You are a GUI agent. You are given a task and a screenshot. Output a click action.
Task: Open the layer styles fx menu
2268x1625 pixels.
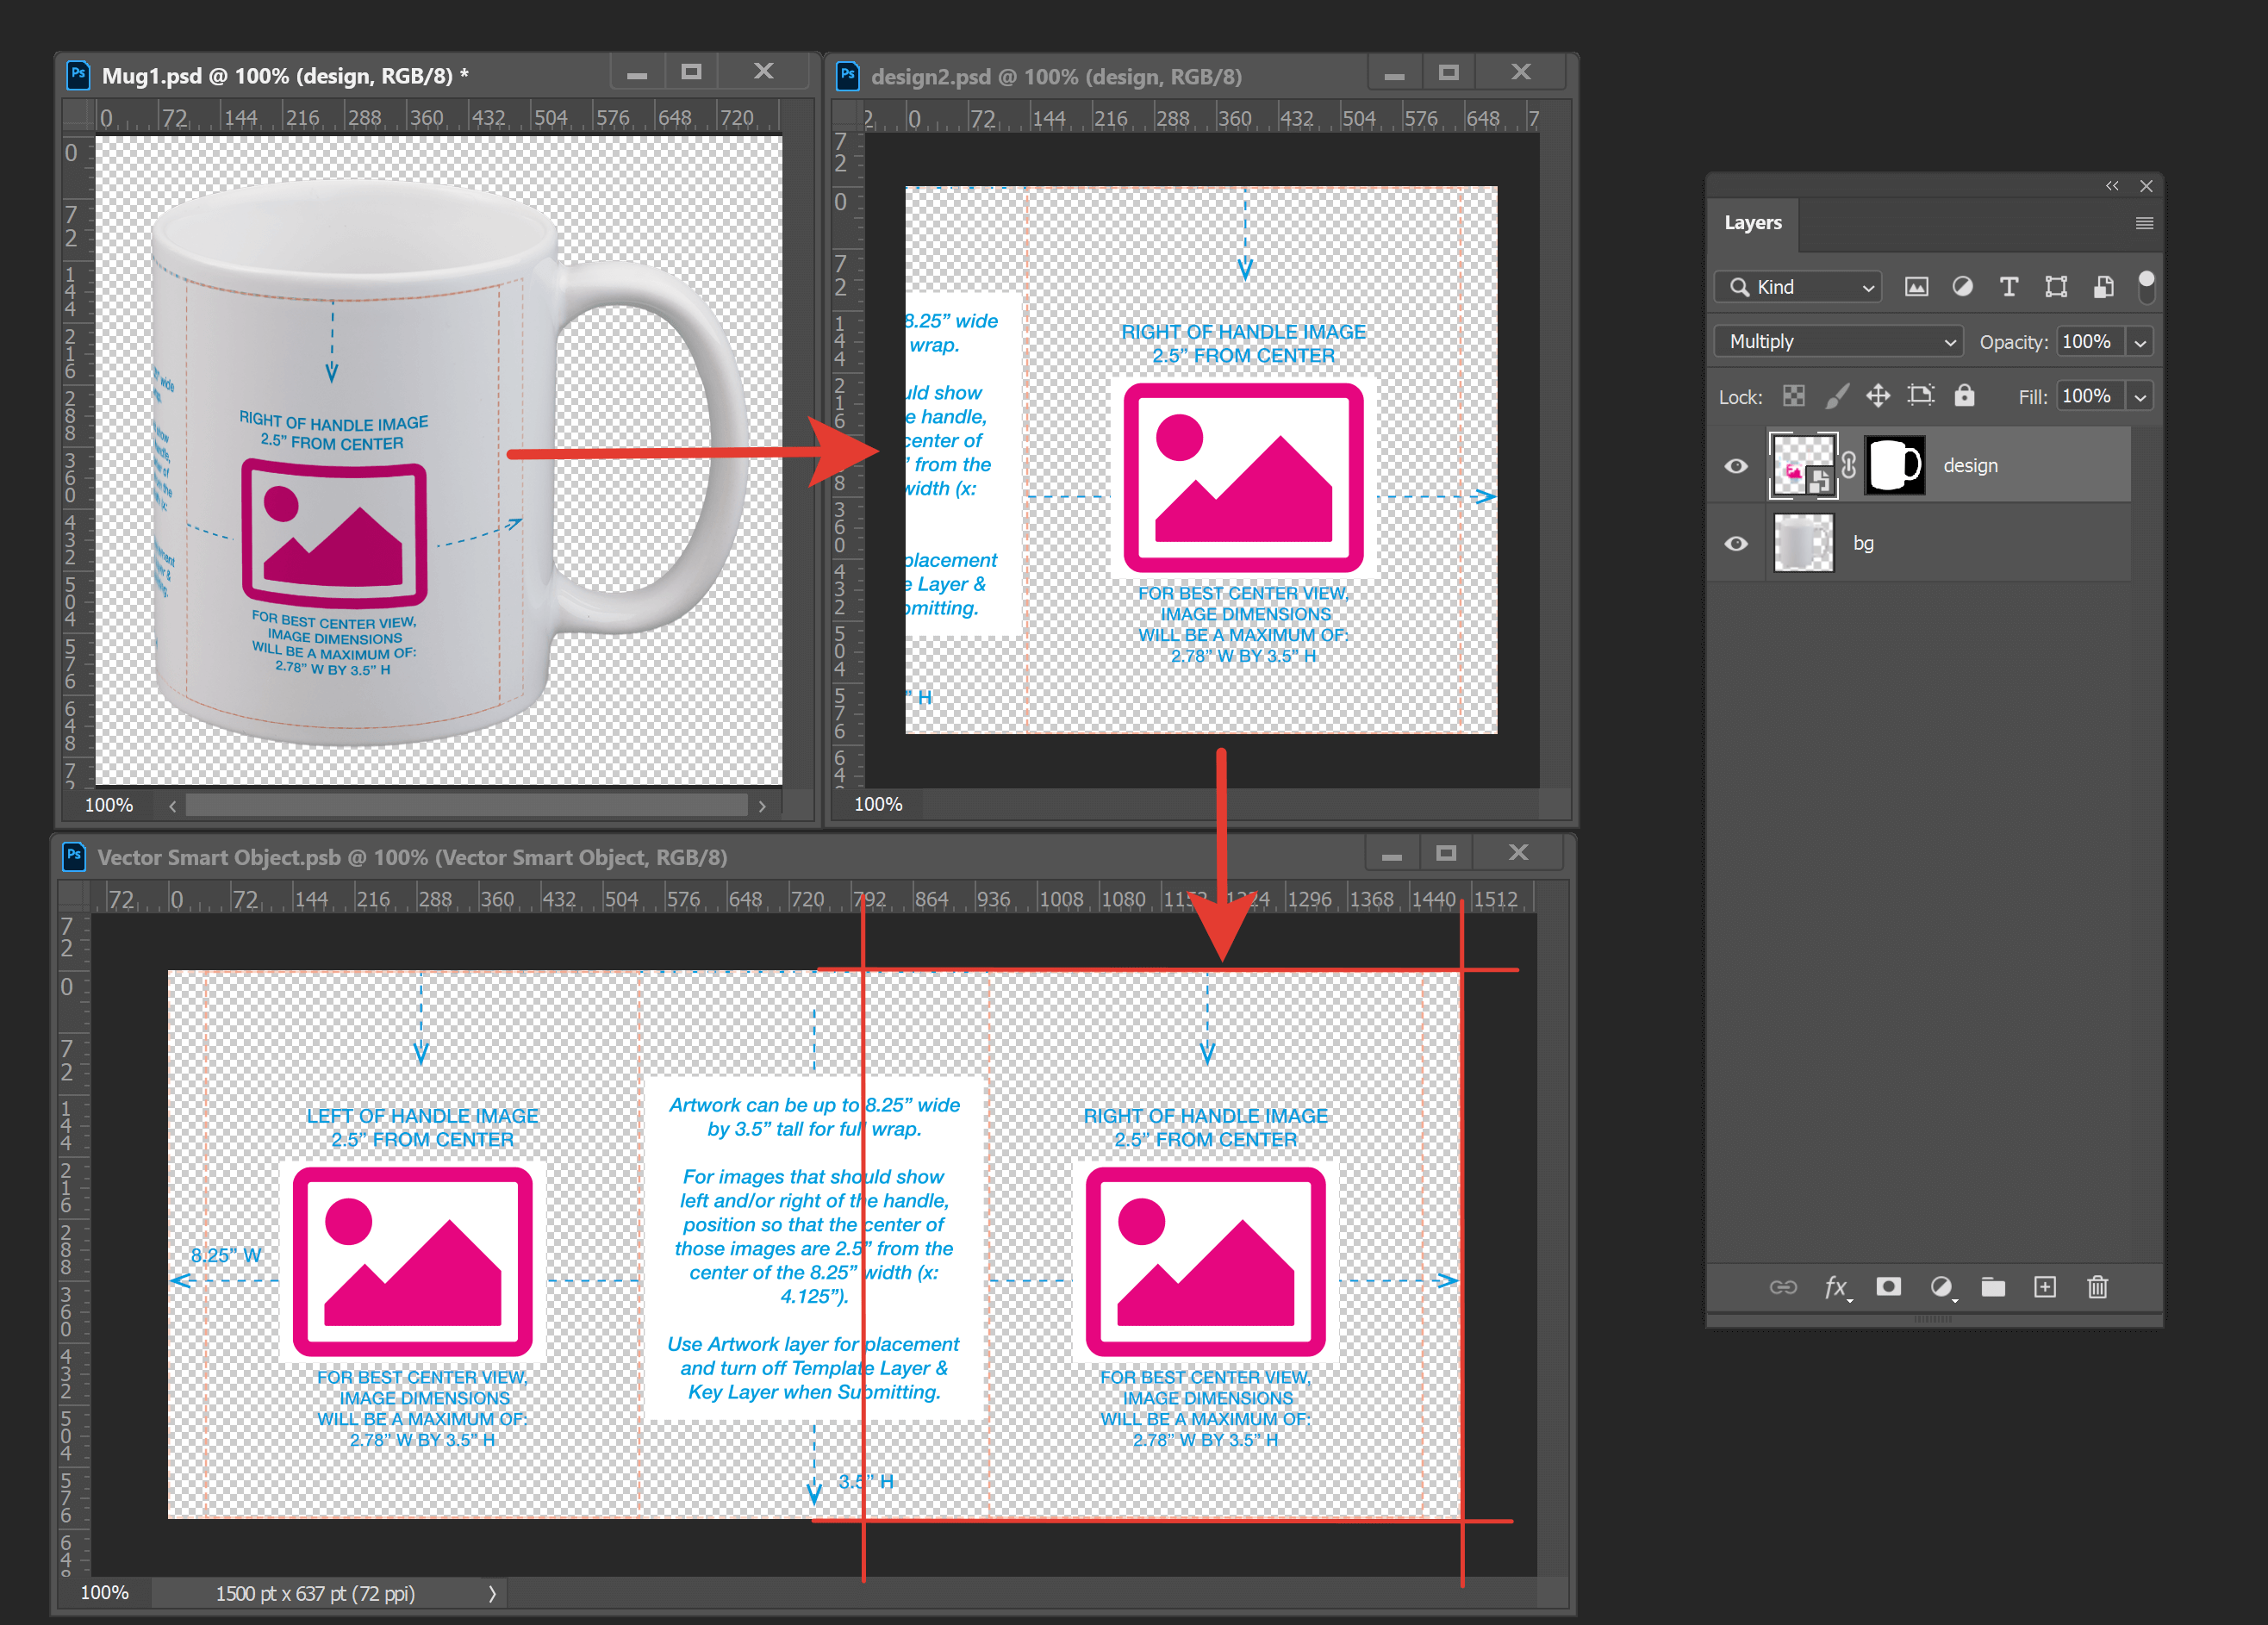[1837, 1287]
